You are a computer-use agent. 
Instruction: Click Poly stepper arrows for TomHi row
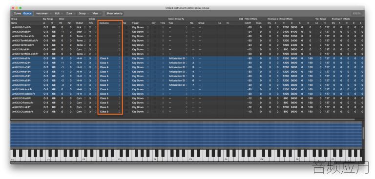point(95,45)
